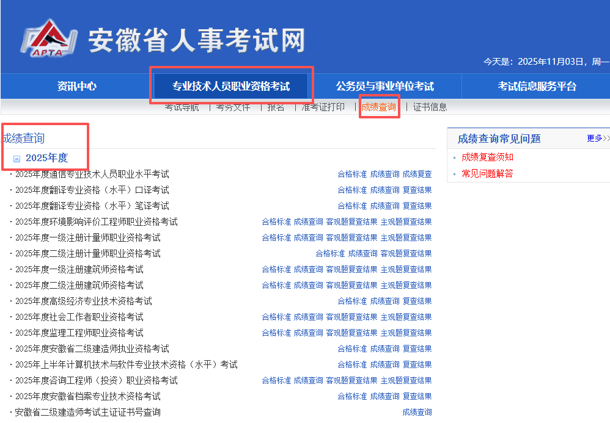The height and width of the screenshot is (423, 610).
Task: Click 成绩查询 for 二级建造师主证证书号查询
Action: 417,412
